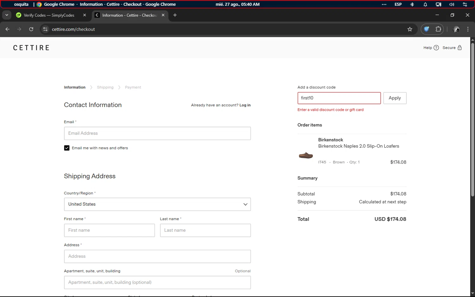Click the Total USD $174.08 amount
The width and height of the screenshot is (475, 297).
(x=390, y=219)
